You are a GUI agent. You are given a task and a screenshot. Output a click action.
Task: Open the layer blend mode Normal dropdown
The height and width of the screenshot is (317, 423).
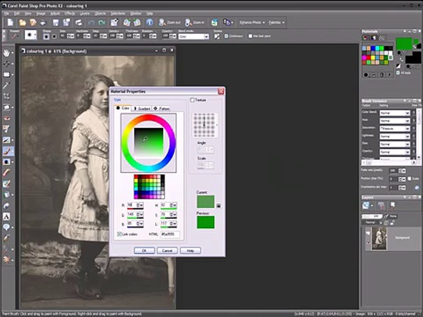click(x=372, y=222)
